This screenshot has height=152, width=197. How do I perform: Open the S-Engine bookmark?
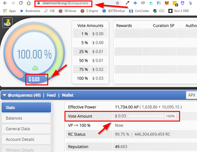(89, 11)
